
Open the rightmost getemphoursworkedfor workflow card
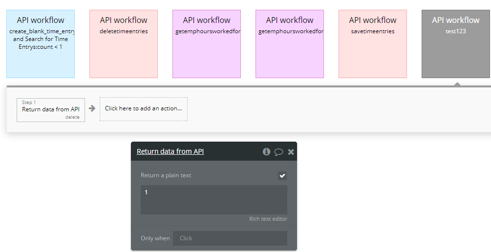pyautogui.click(x=289, y=44)
